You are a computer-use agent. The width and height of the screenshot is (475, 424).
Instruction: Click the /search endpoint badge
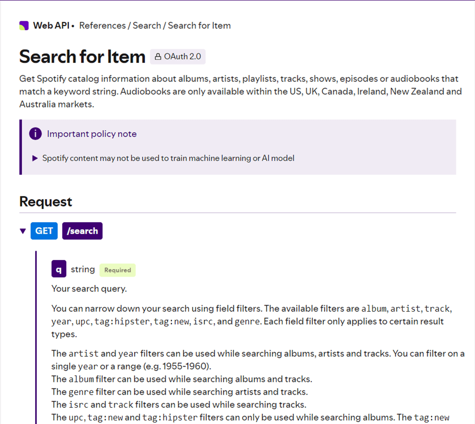[82, 231]
